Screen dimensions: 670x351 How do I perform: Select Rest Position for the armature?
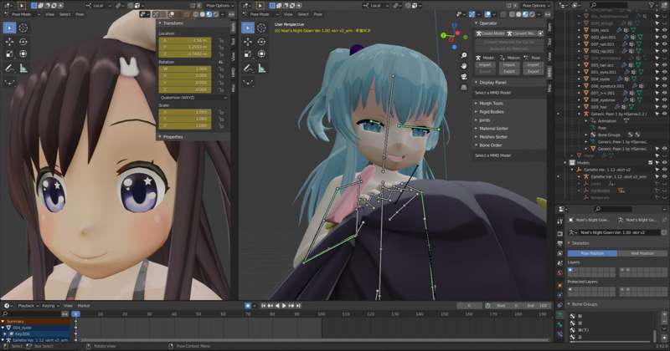point(642,253)
